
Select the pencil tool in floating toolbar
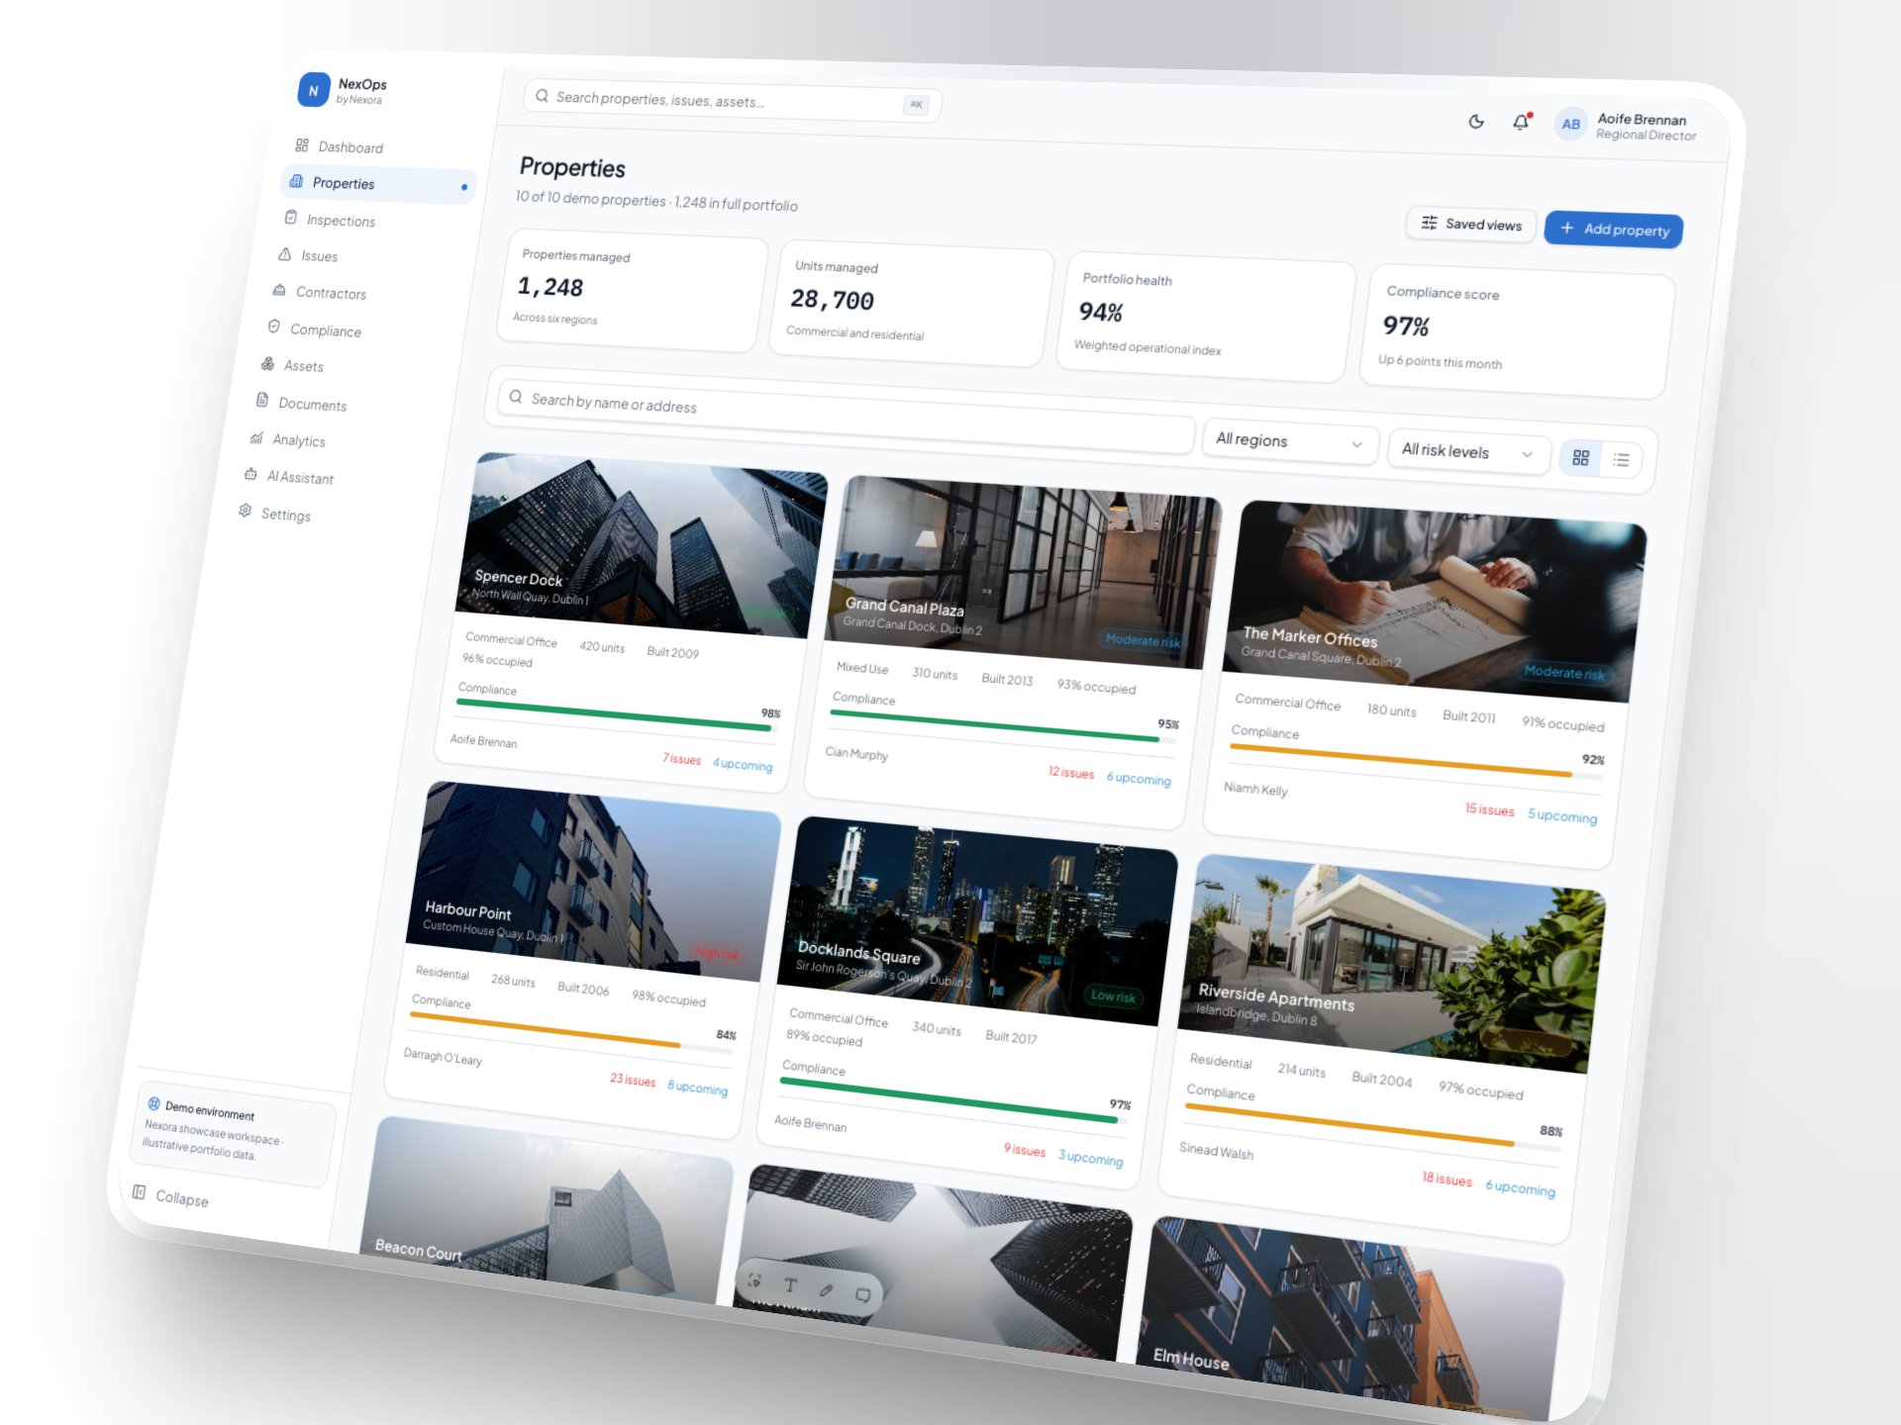point(826,1290)
